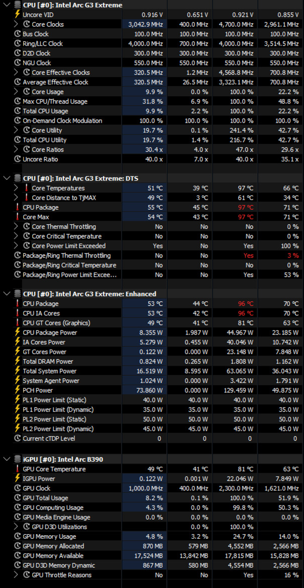Click the clock icon beside Bus Clock

17,34
